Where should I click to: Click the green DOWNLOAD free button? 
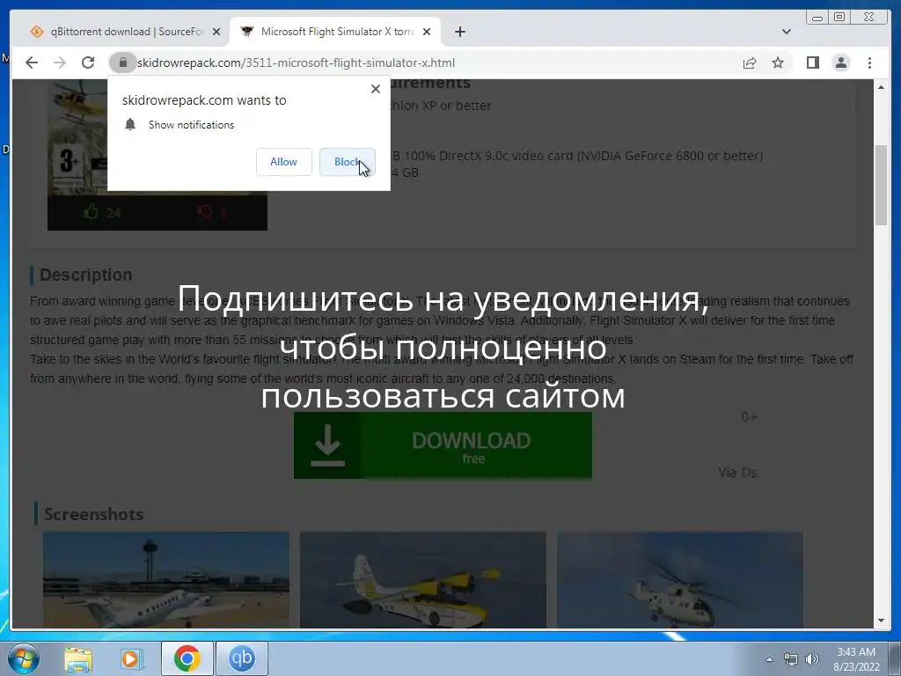(x=443, y=445)
